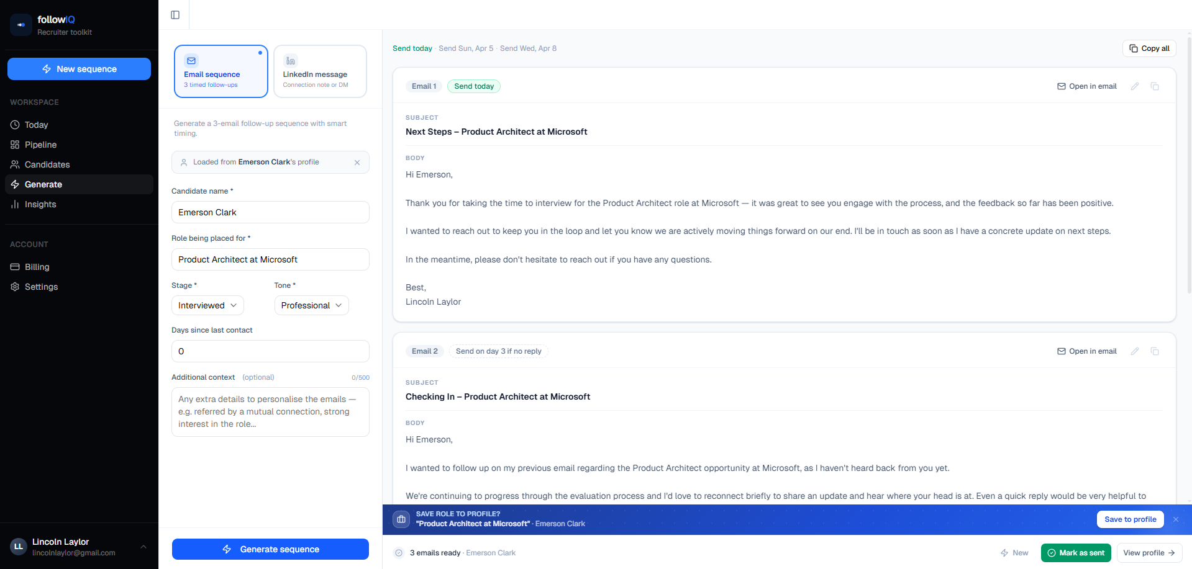1192x569 pixels.
Task: Click the New button in the footer
Action: pyautogui.click(x=1014, y=553)
